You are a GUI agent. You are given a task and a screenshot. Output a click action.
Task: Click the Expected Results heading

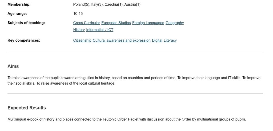(x=27, y=108)
